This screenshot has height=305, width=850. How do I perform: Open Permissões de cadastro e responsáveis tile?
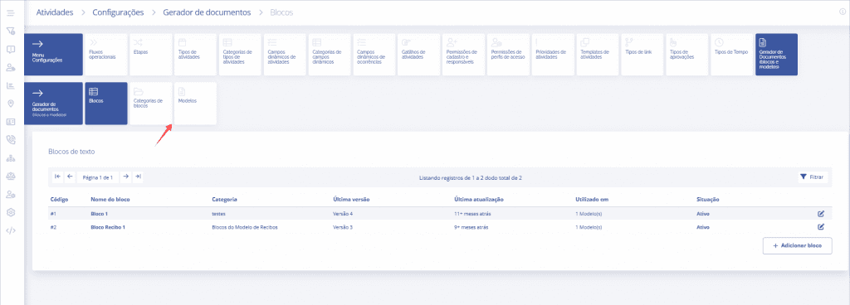[x=463, y=54]
